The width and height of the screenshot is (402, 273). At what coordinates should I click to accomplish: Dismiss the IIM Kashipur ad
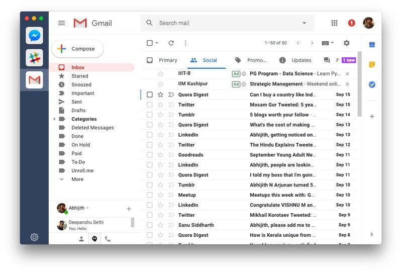click(x=347, y=84)
